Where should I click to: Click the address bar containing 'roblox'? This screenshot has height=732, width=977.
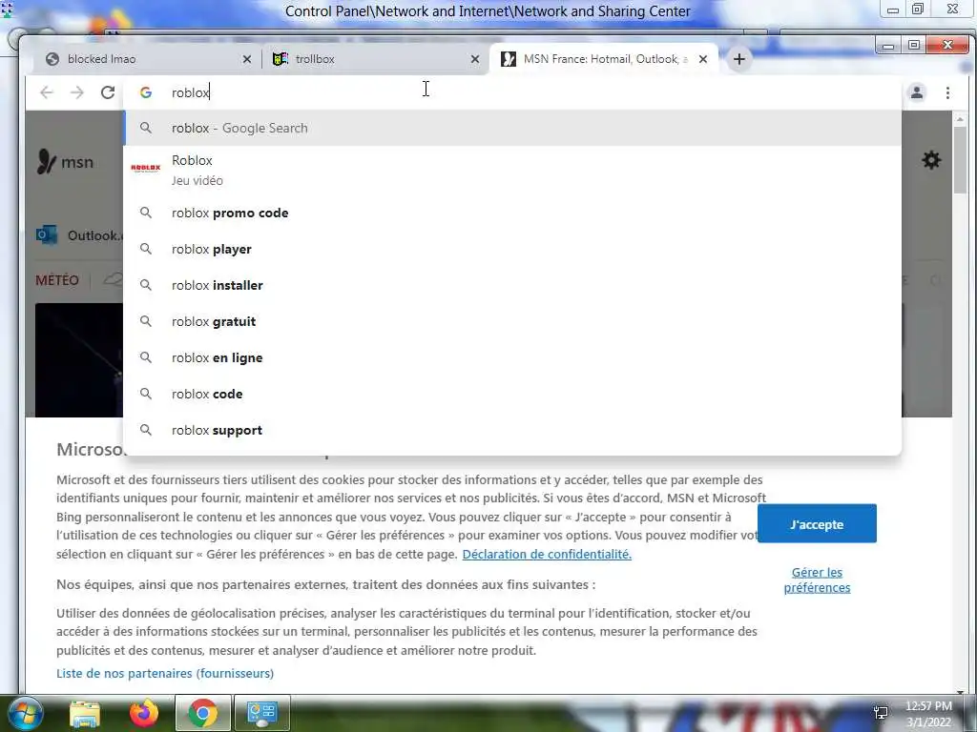click(x=511, y=92)
